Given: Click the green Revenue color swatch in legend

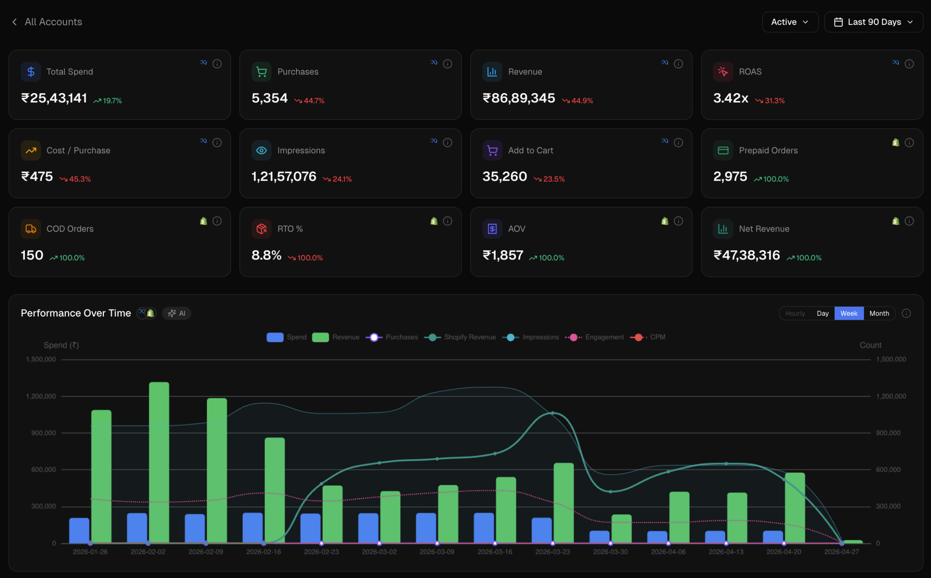Looking at the screenshot, I should tap(320, 337).
